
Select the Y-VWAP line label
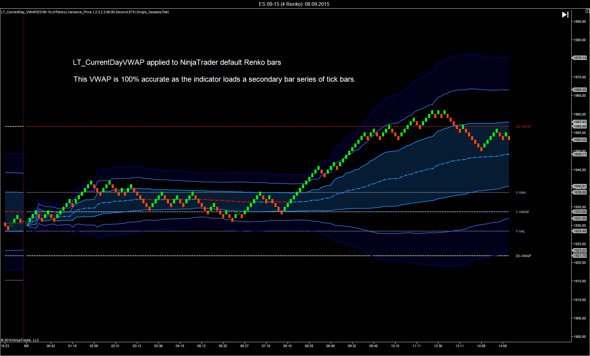tap(522, 212)
